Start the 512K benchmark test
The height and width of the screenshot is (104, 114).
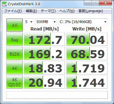point(15,54)
